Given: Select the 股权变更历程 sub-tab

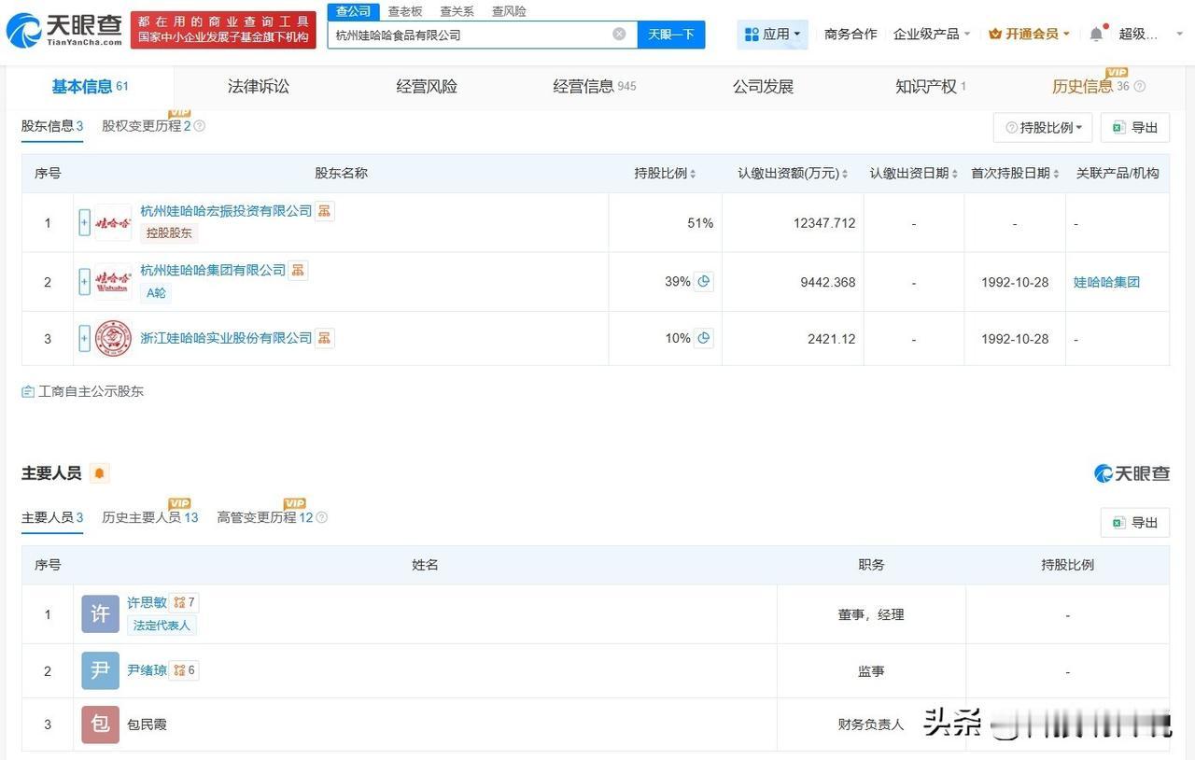Looking at the screenshot, I should [146, 126].
